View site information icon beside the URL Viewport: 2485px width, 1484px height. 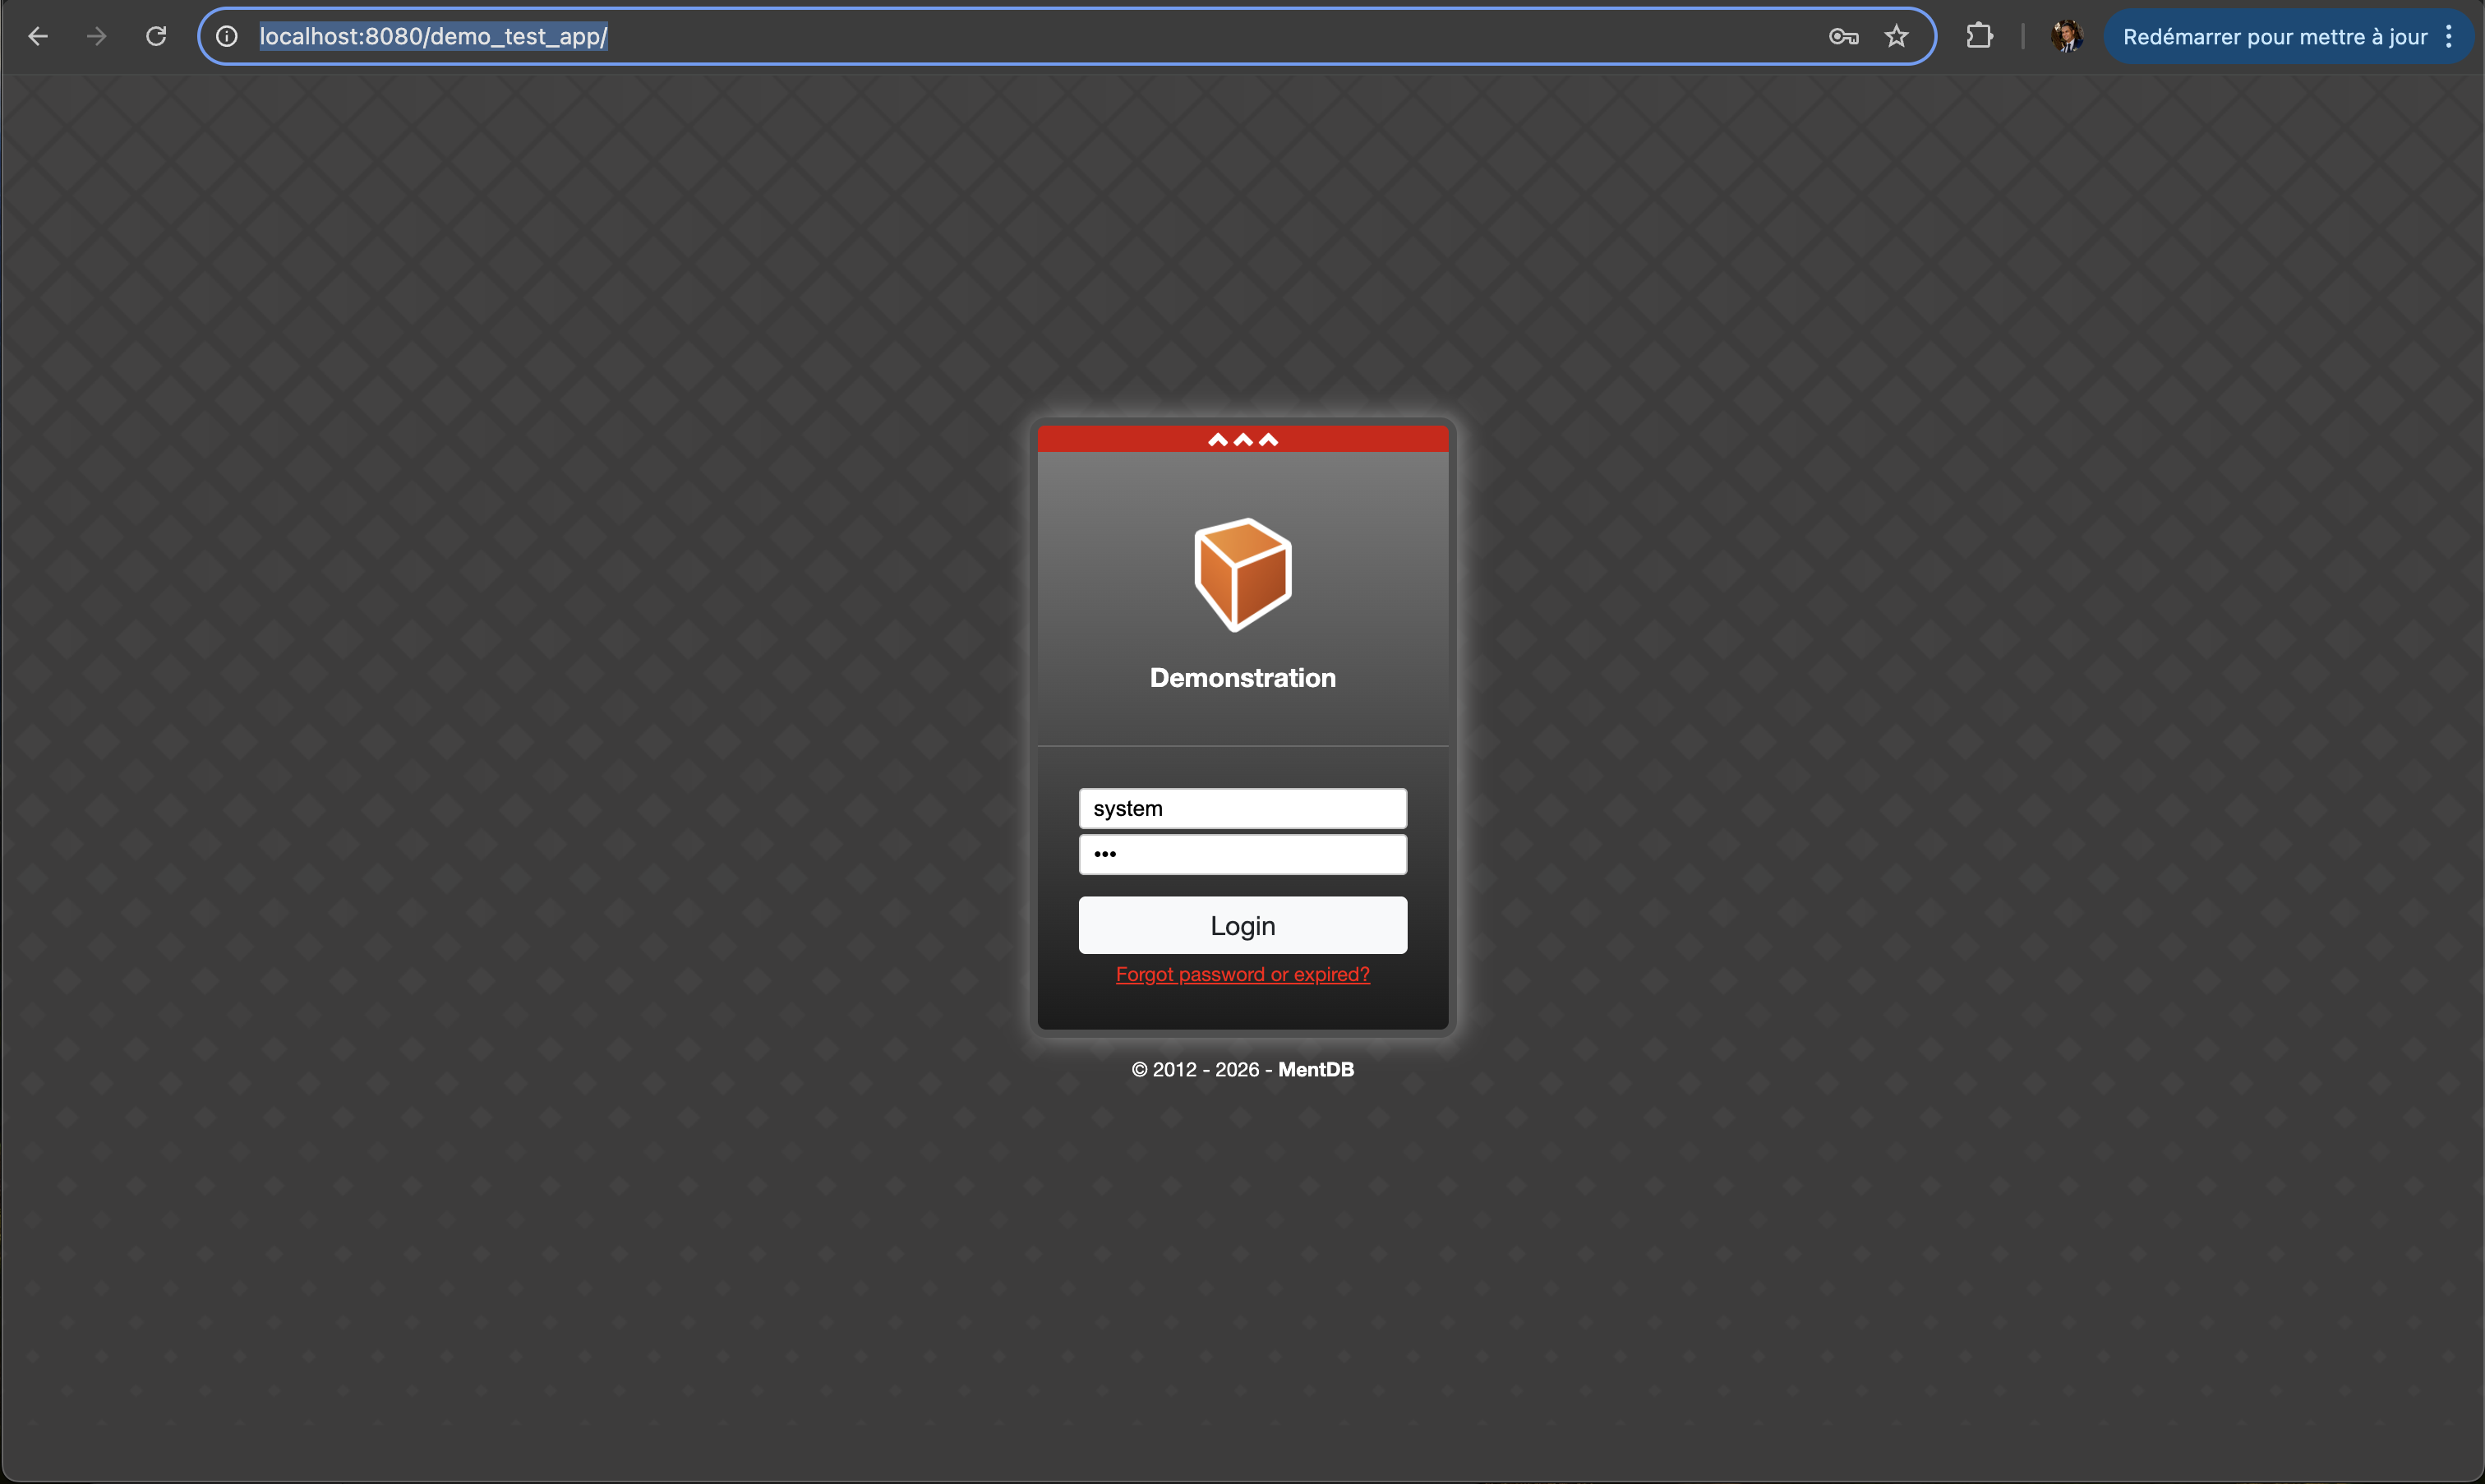(x=227, y=37)
